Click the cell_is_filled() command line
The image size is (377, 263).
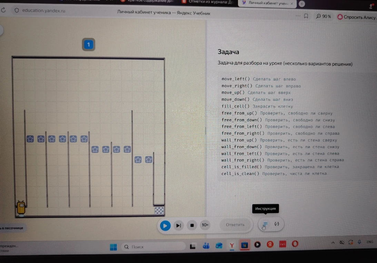pos(280,167)
